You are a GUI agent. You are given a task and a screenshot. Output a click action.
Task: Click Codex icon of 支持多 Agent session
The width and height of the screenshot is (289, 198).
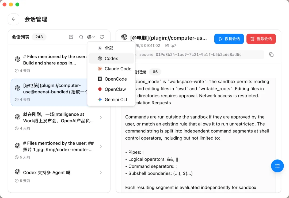[x=18, y=172]
